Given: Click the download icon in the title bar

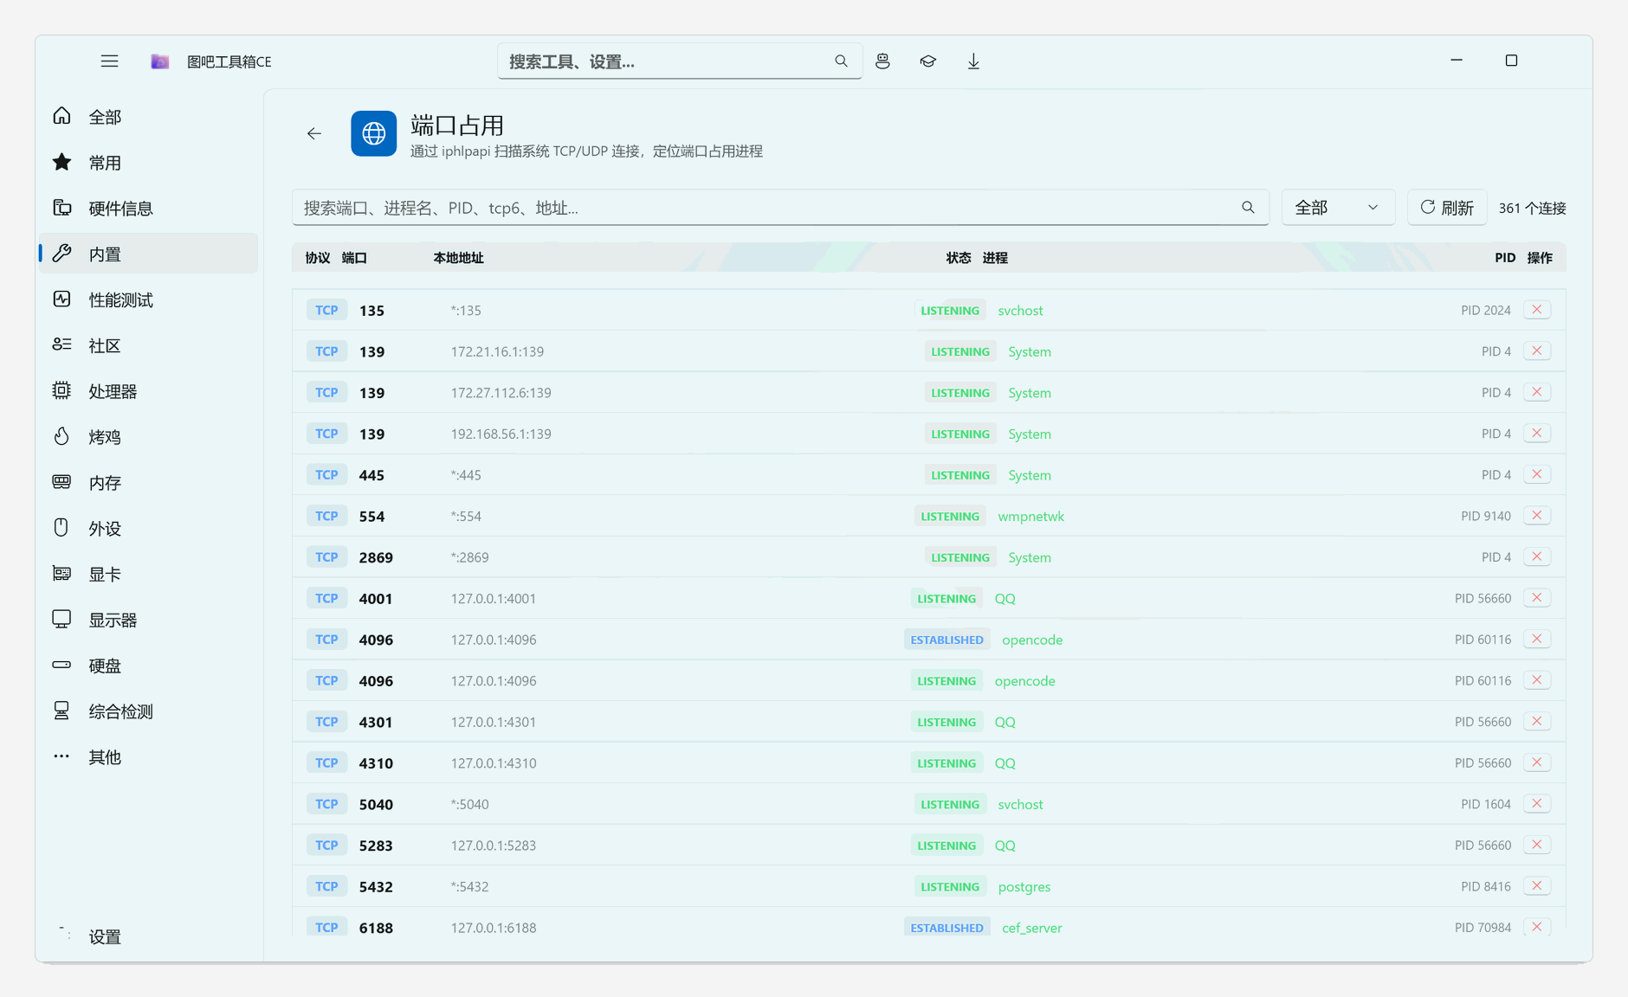Looking at the screenshot, I should pyautogui.click(x=973, y=61).
